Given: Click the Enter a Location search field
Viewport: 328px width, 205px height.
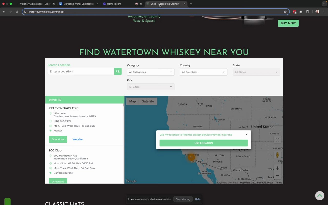Looking at the screenshot, I should tap(81, 71).
